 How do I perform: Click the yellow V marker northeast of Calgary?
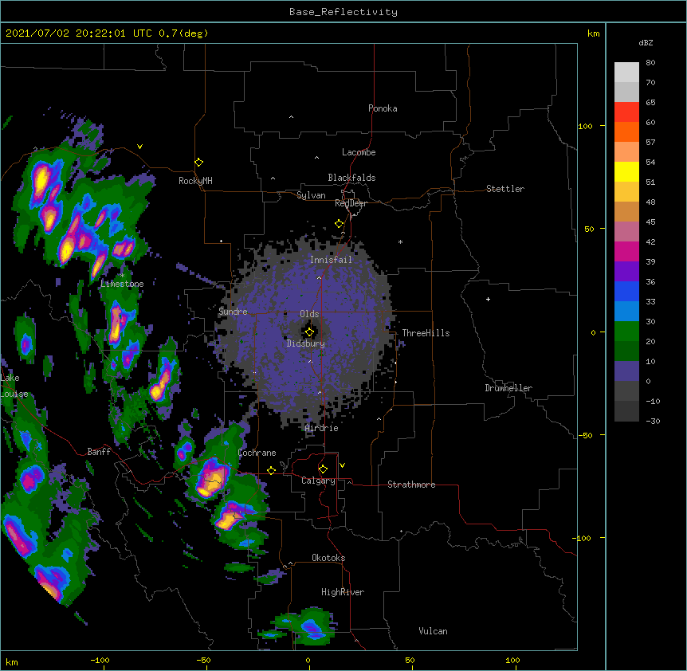click(342, 465)
